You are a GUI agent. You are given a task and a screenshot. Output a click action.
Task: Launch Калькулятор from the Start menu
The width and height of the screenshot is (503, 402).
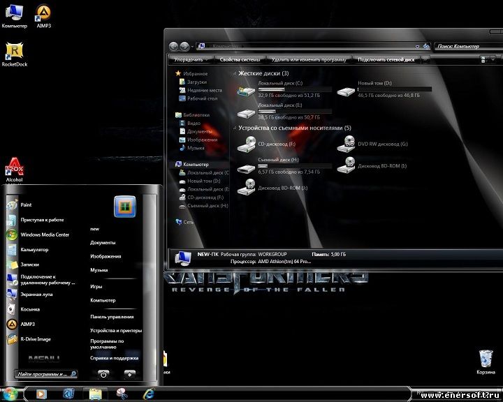click(42, 249)
